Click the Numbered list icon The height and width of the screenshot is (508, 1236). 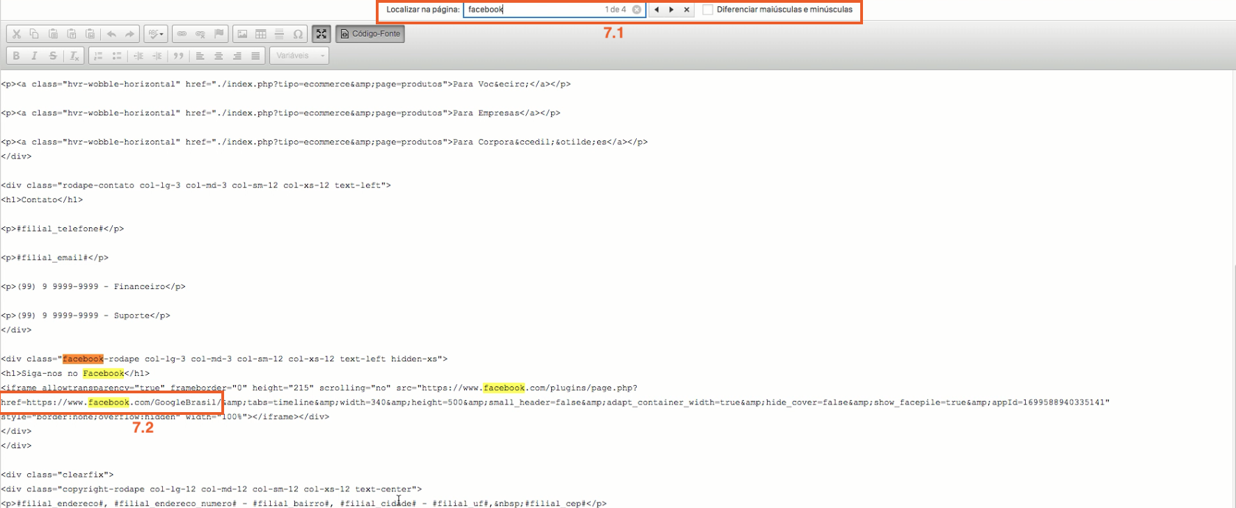pos(98,56)
